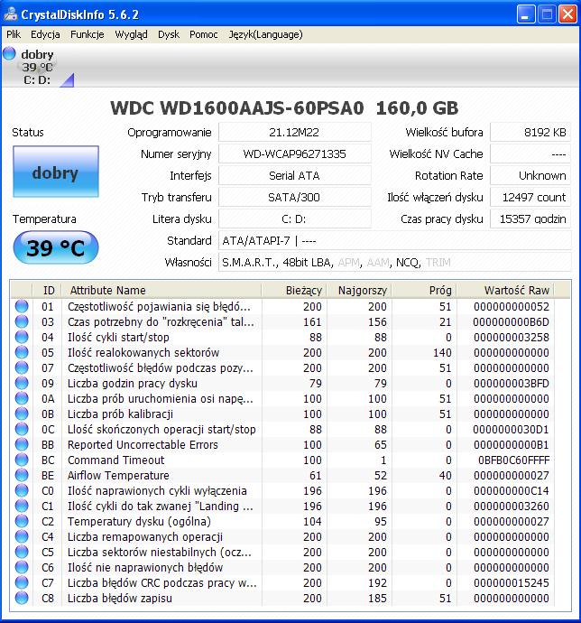The image size is (581, 623).
Task: Click status icon for attribute C8 row
Action: point(22,598)
